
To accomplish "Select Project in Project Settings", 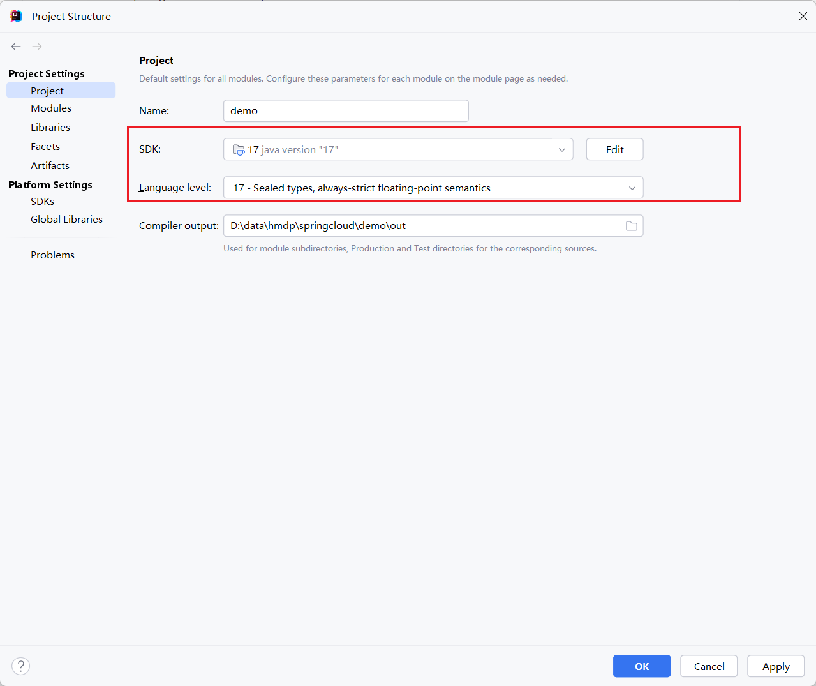I will [x=61, y=91].
